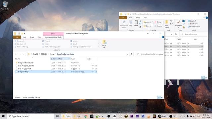Open the Copy to dropdown in back window
This screenshot has height=119, width=212.
coord(148,26)
